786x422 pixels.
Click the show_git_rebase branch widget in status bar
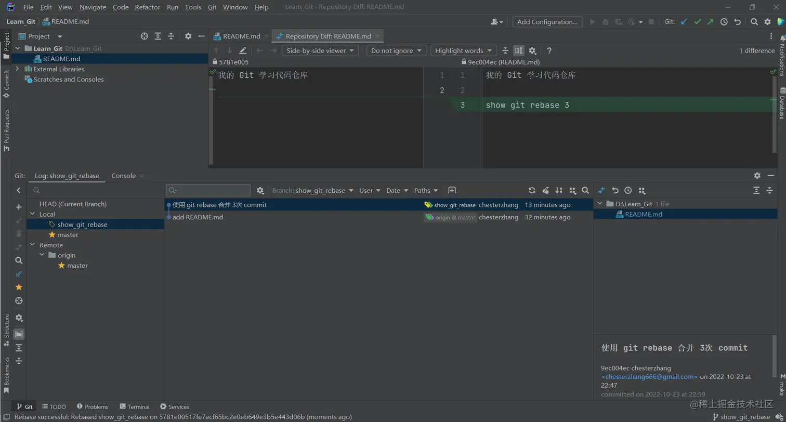(x=741, y=417)
